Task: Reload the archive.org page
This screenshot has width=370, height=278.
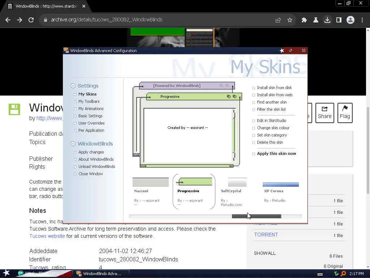Action: point(31,20)
